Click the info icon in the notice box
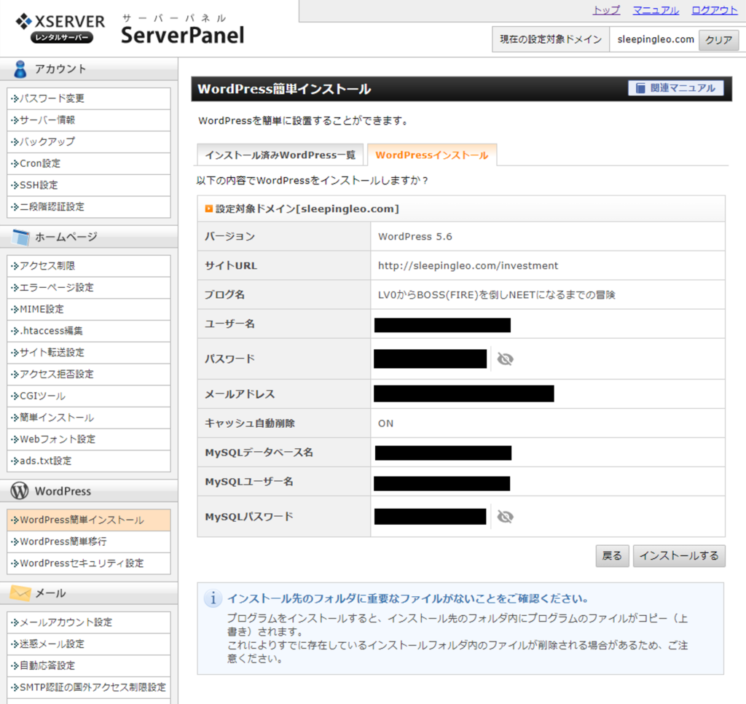Image resolution: width=746 pixels, height=704 pixels. click(x=213, y=598)
